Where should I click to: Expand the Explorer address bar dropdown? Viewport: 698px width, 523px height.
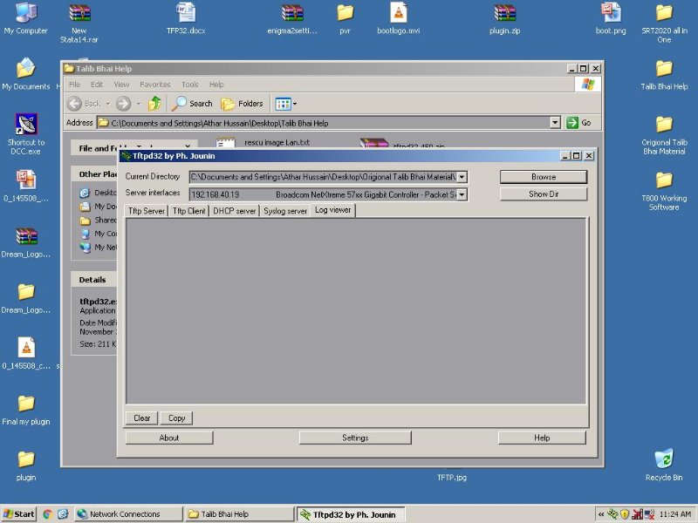point(555,123)
